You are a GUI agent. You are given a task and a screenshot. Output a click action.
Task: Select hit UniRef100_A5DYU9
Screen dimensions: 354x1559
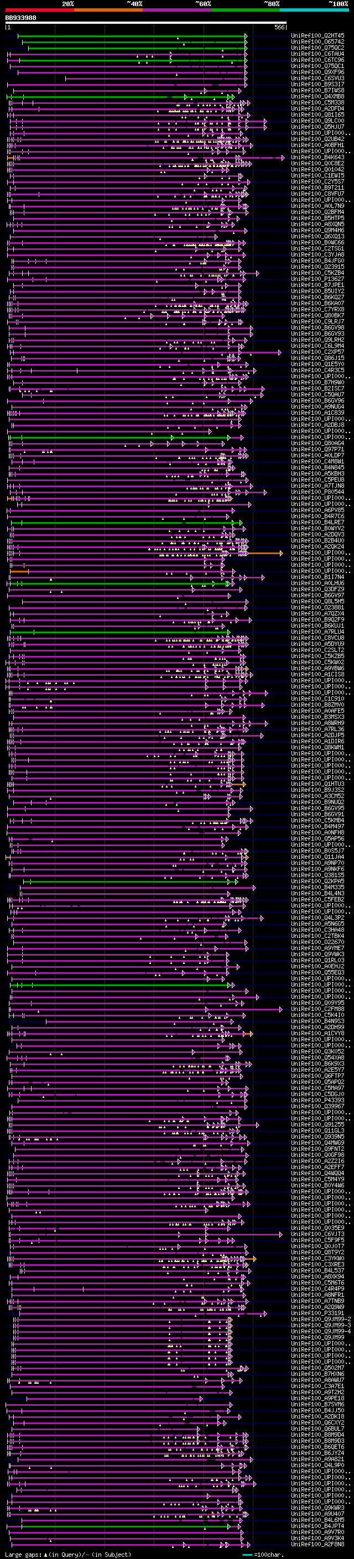(317, 644)
